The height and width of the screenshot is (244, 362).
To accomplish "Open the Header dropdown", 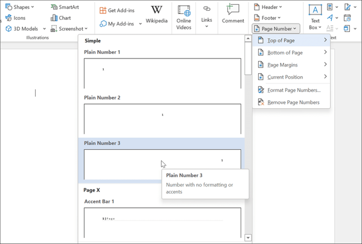I will 268,7.
